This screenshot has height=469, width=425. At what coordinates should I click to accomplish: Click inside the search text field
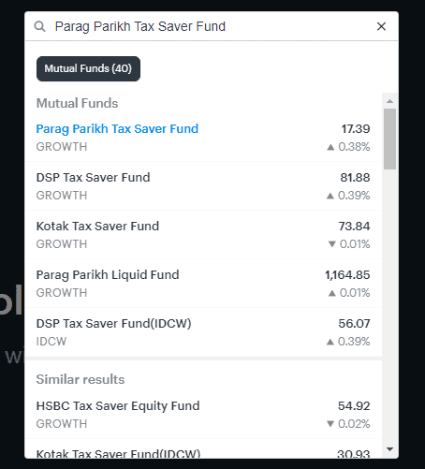tap(212, 26)
